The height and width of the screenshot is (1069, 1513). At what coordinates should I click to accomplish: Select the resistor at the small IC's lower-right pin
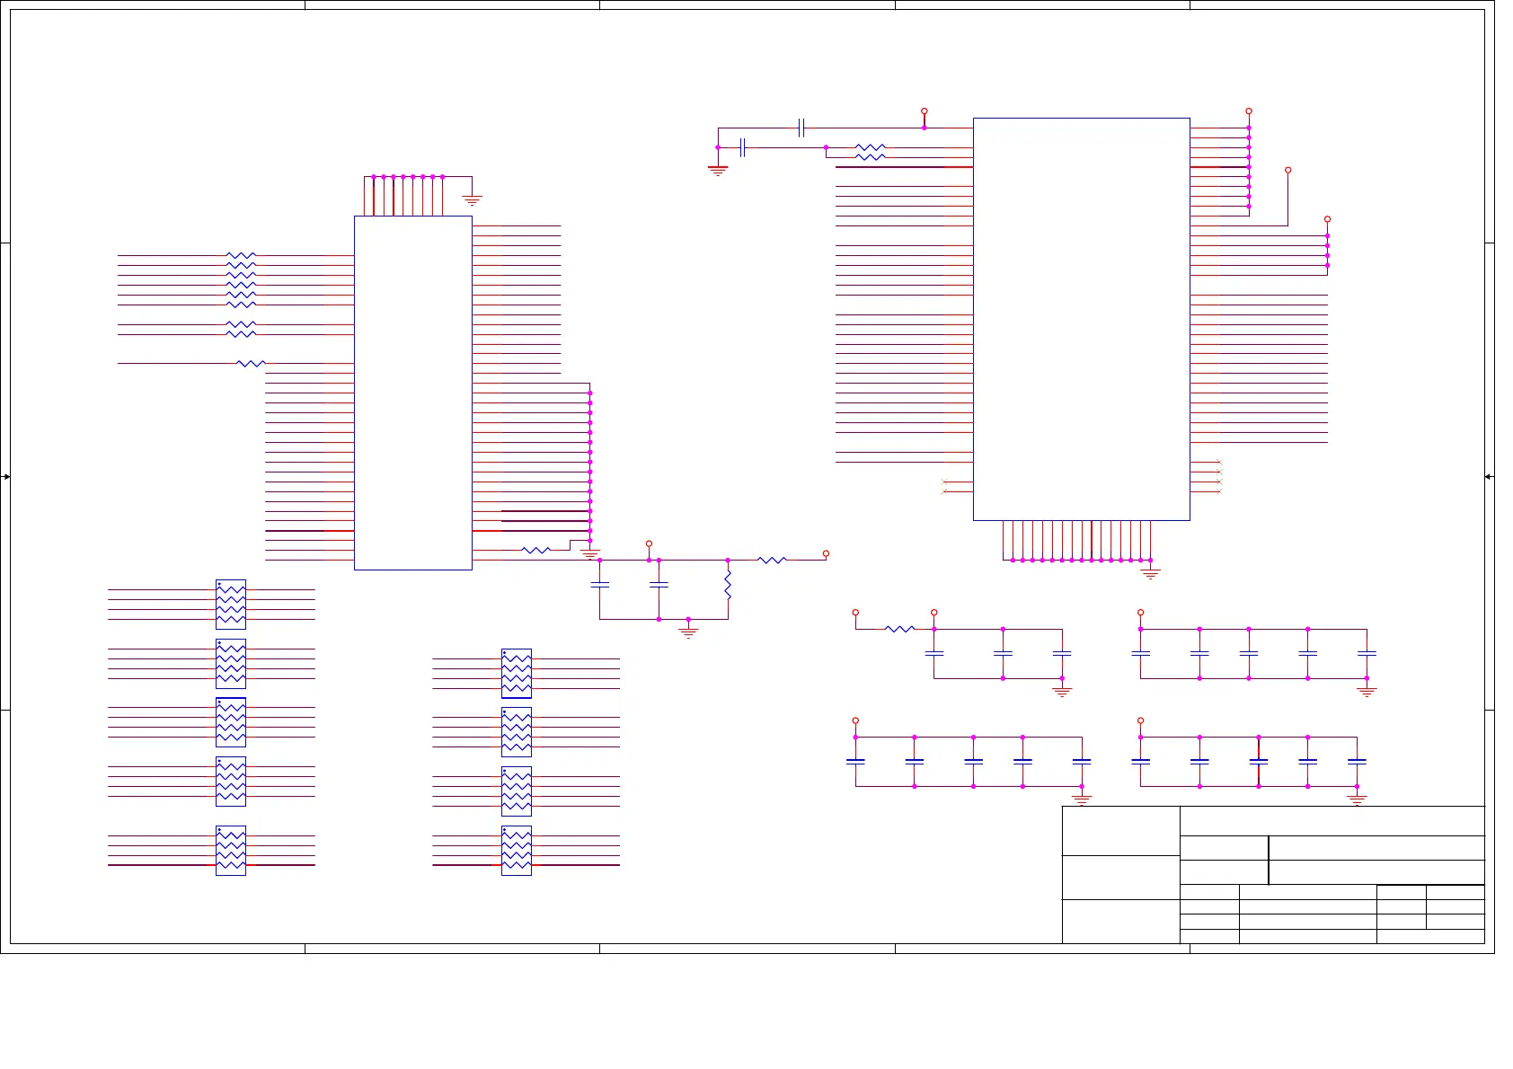coord(535,550)
